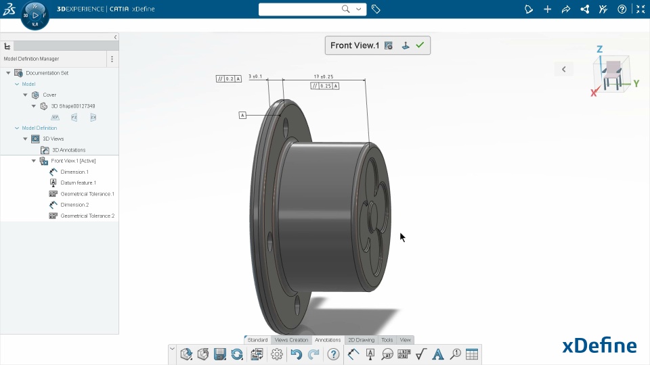
Task: Select the XY plane icon in the tree
Action: (x=55, y=118)
